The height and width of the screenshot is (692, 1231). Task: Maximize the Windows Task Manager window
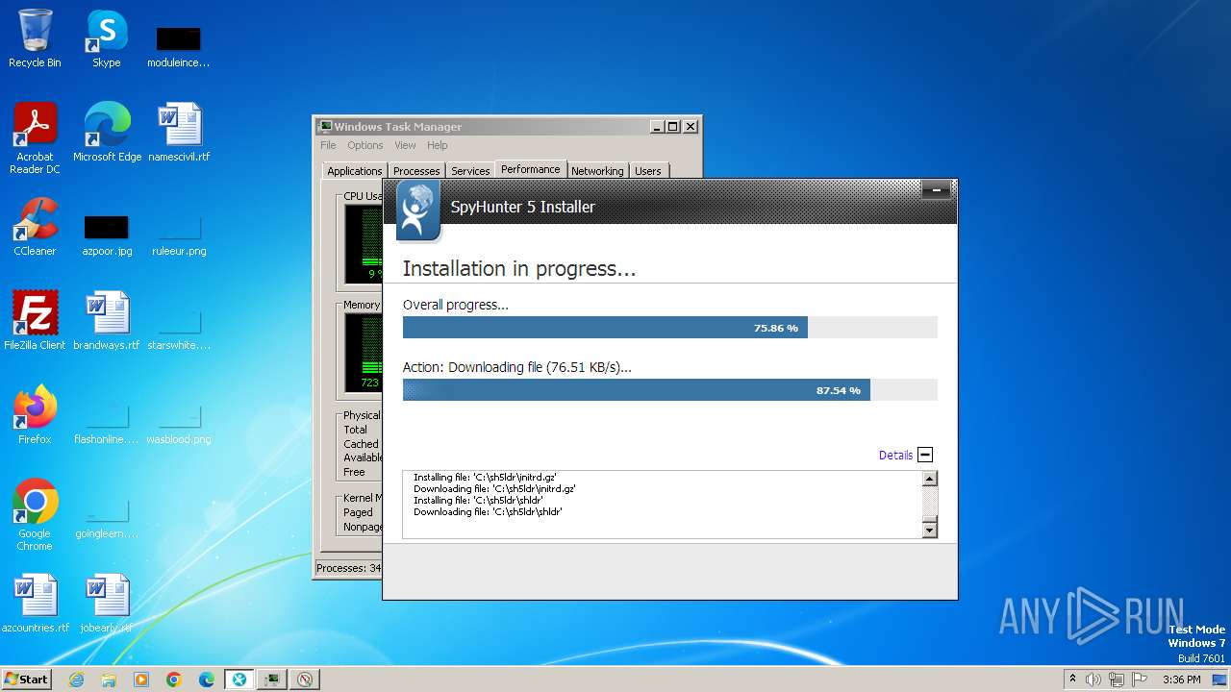pyautogui.click(x=673, y=127)
